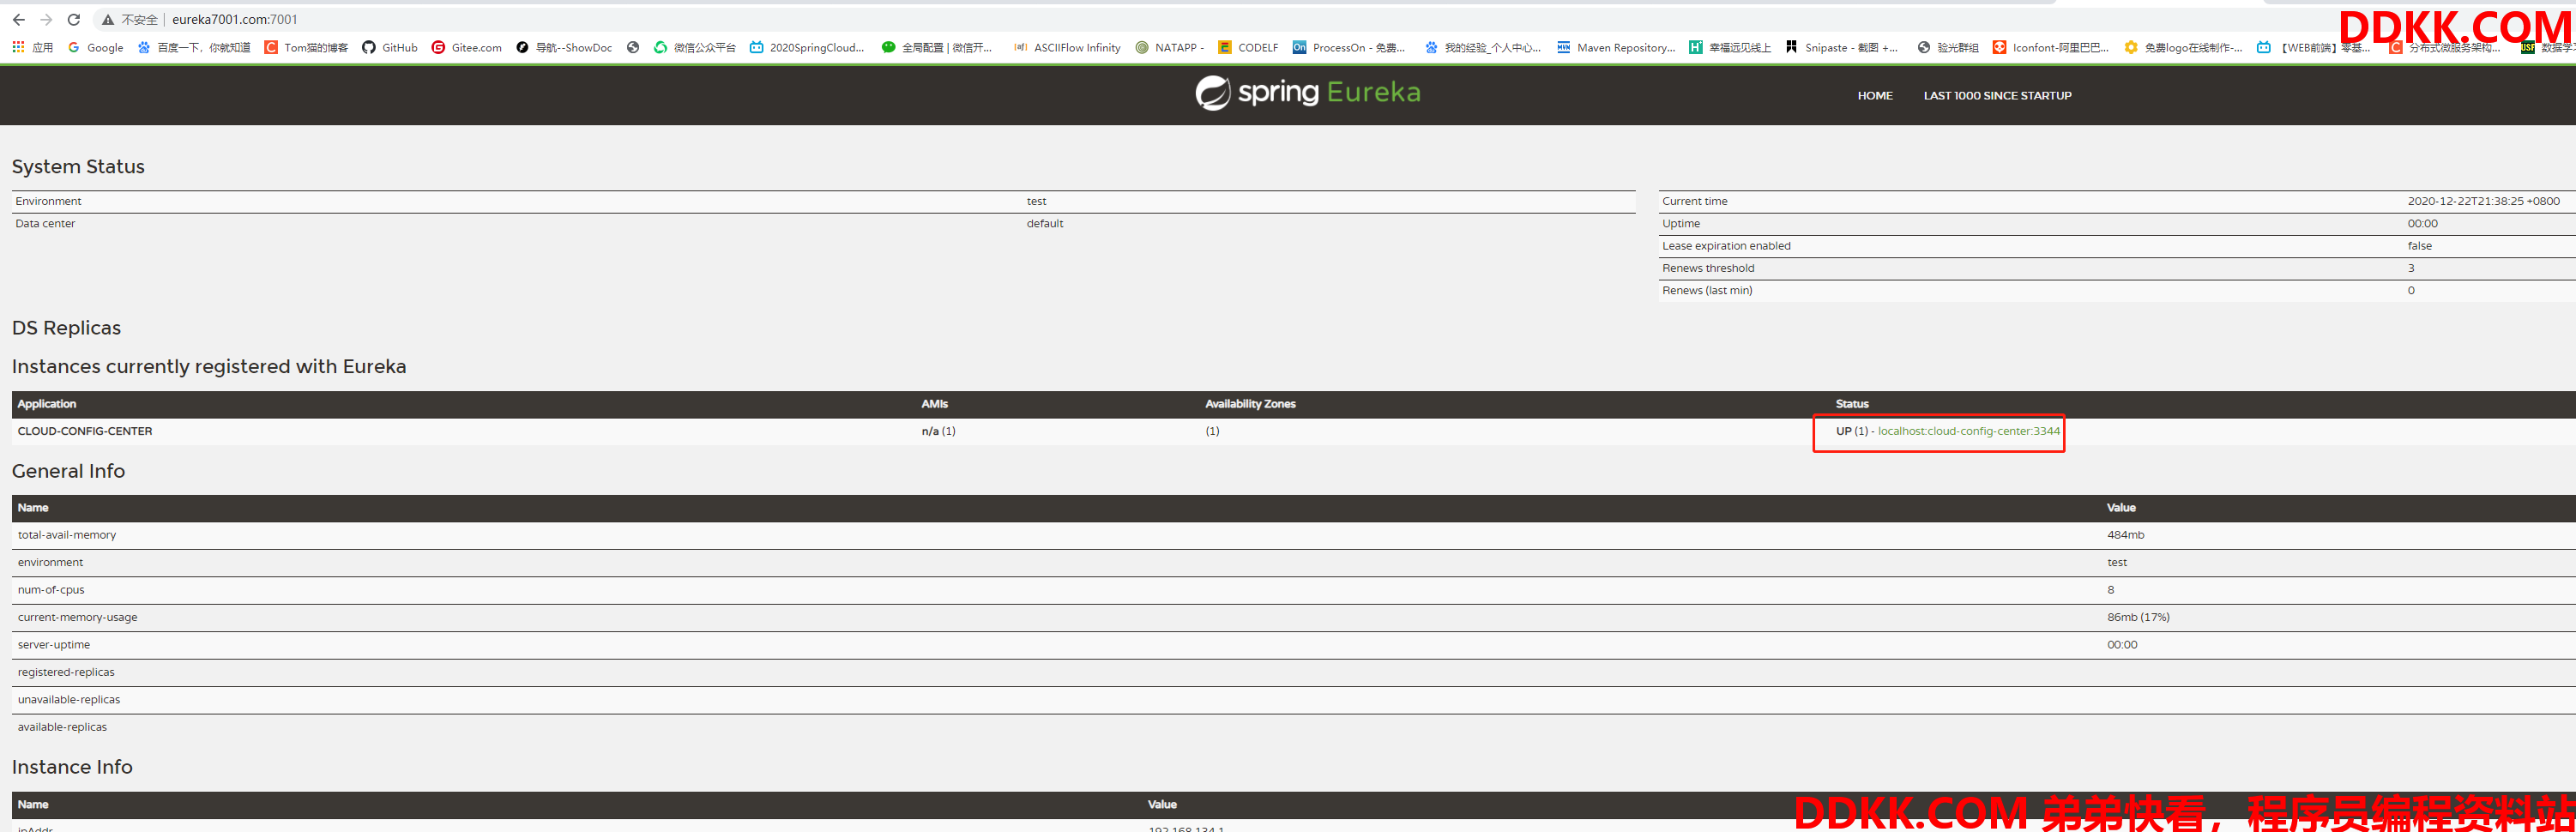Screen dimensions: 2576x832
Task: Click Instances currently registered with Eureka heading
Action: point(209,367)
